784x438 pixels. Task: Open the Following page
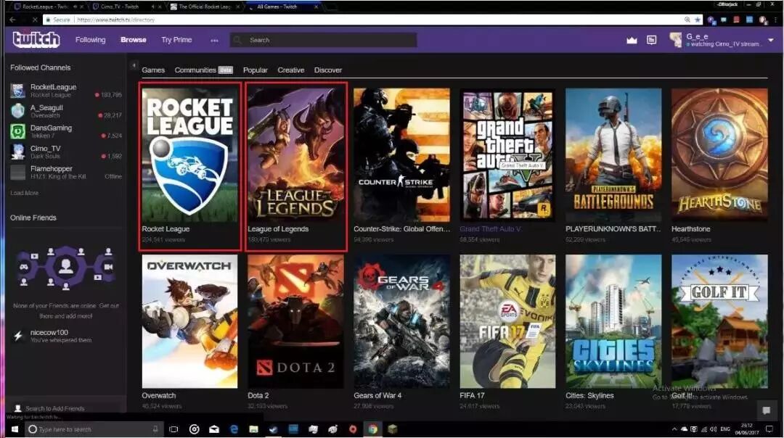(x=91, y=40)
